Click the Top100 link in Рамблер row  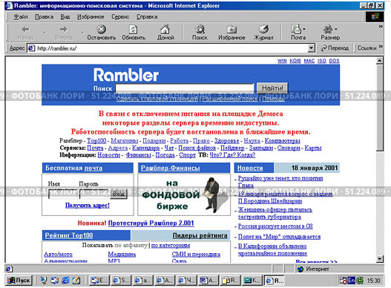pyautogui.click(x=96, y=141)
